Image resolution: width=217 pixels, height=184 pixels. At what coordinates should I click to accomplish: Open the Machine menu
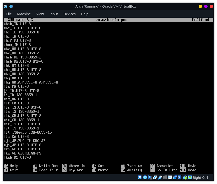[x=24, y=14]
